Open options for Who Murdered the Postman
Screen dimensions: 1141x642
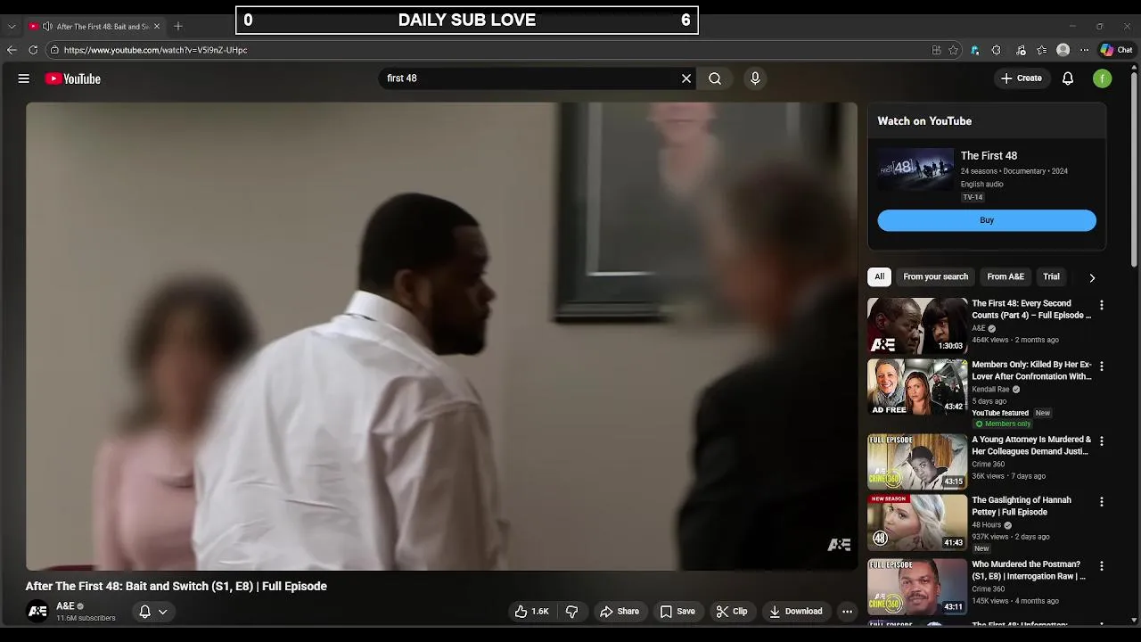(1102, 566)
